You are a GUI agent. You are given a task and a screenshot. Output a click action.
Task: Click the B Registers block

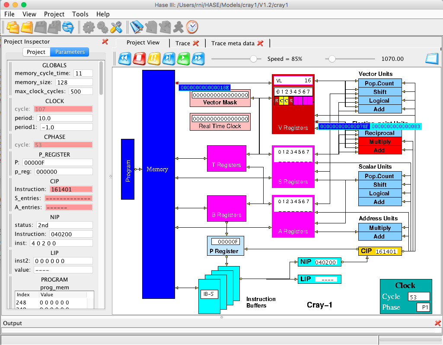point(226,208)
